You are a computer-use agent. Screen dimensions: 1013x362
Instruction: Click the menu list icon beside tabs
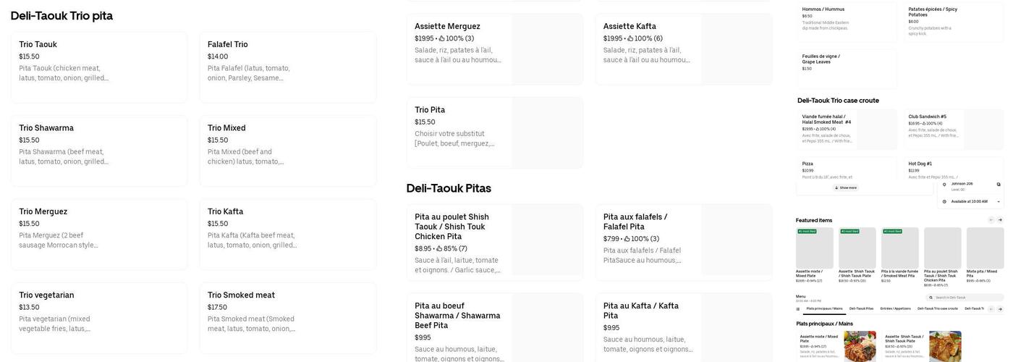point(798,309)
